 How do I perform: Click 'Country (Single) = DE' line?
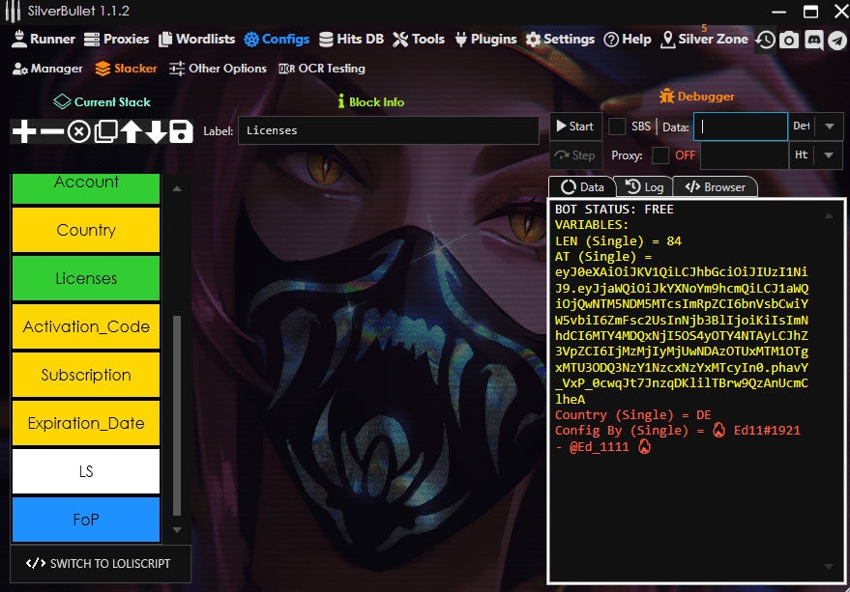pyautogui.click(x=632, y=415)
